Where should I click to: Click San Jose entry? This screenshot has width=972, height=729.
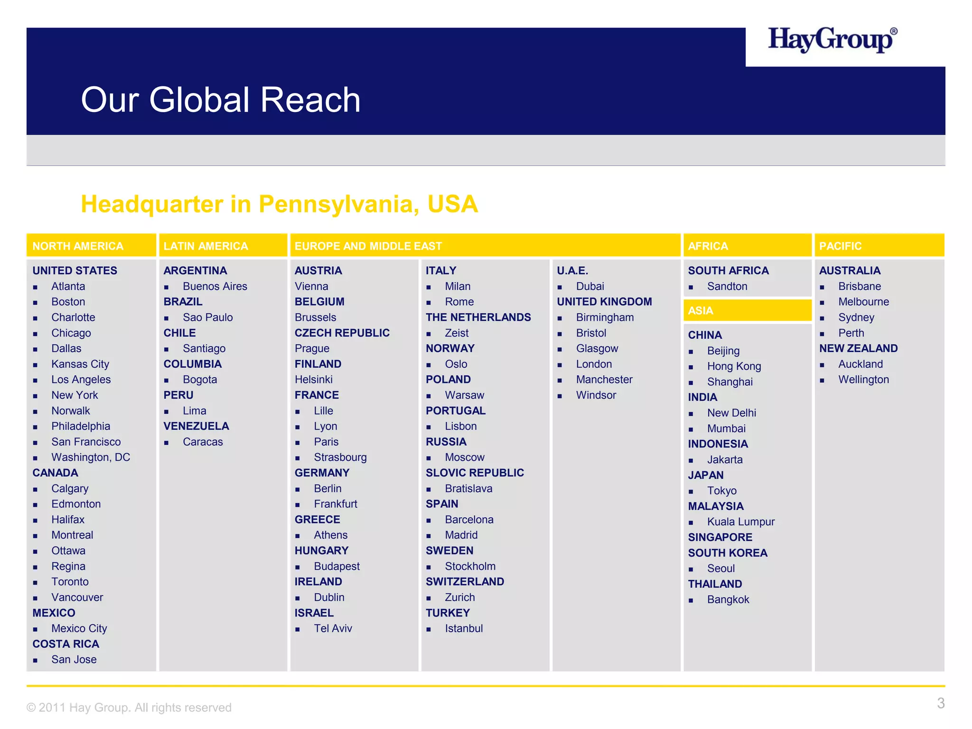74,659
